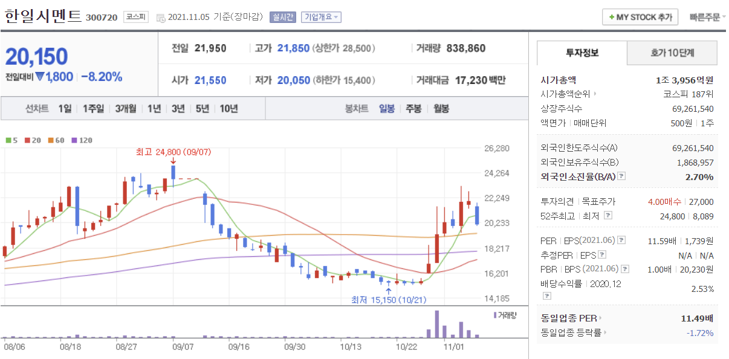The image size is (729, 359).
Task: Select the 1년 line chart period
Action: [154, 109]
